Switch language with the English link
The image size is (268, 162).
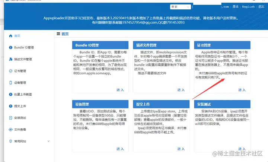tap(248, 7)
